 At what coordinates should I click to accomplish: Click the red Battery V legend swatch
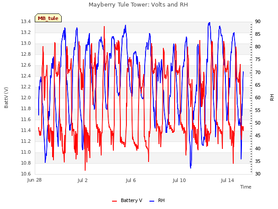115,201
